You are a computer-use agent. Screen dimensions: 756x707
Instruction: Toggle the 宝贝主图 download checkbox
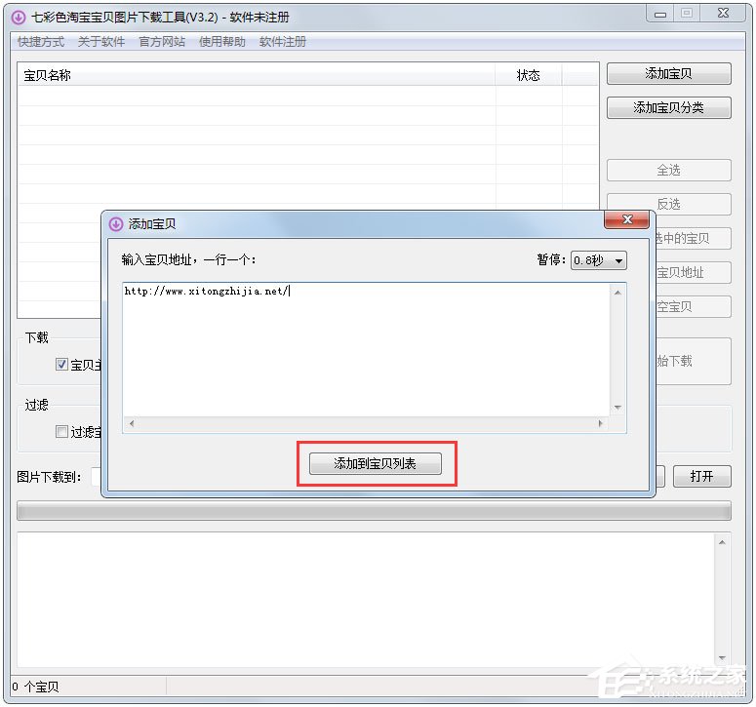[61, 365]
